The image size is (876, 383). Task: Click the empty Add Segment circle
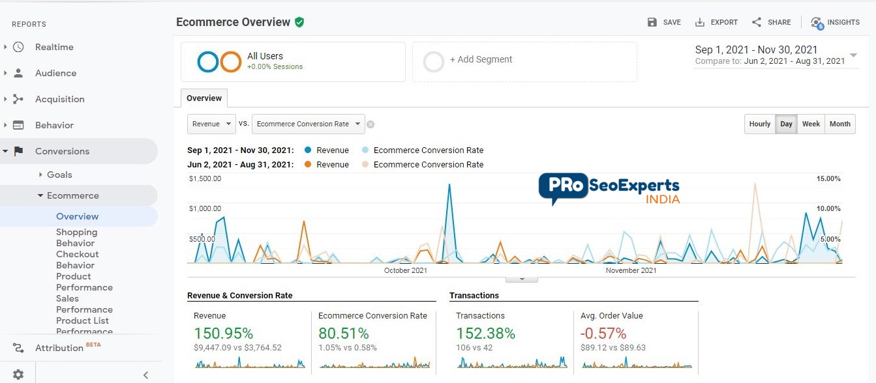[x=434, y=62]
